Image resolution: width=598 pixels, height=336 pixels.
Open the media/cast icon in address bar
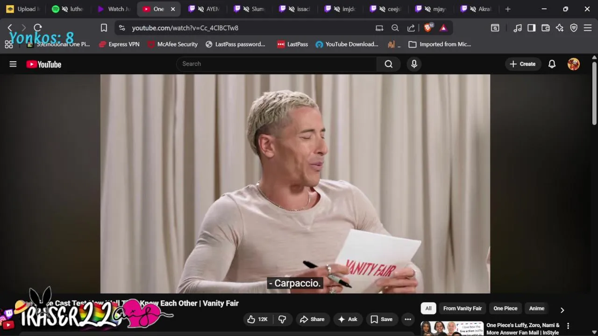coord(379,28)
